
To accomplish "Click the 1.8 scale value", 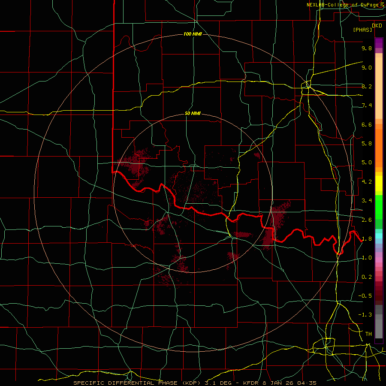I will (367, 239).
